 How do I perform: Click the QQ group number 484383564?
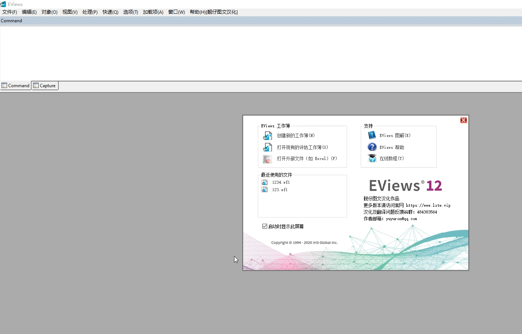(427, 212)
